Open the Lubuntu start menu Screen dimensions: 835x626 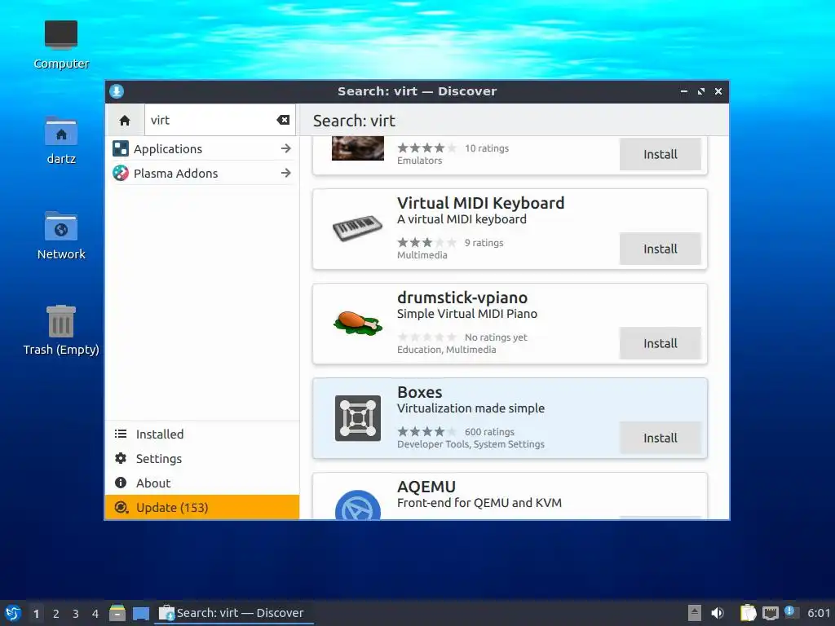coord(13,613)
